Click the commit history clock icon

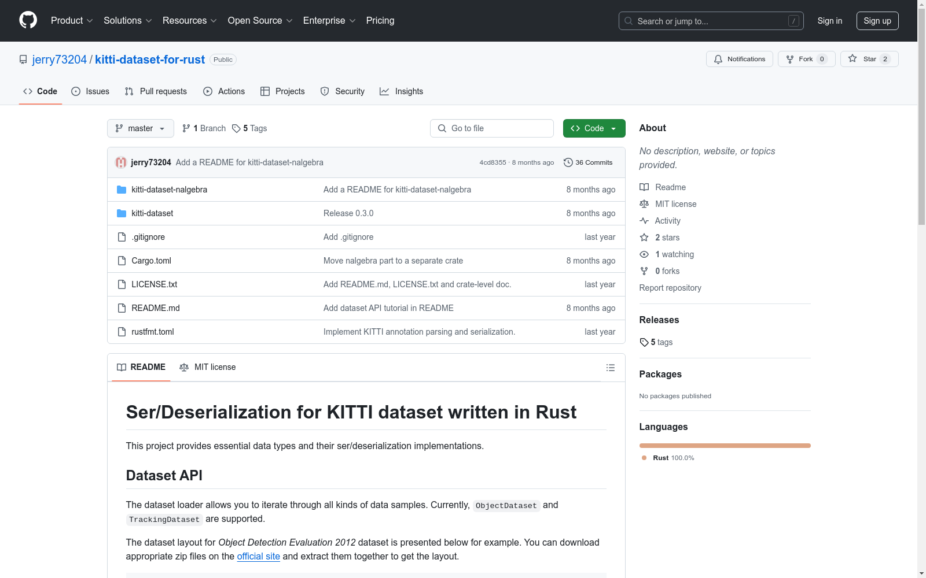[x=568, y=162]
